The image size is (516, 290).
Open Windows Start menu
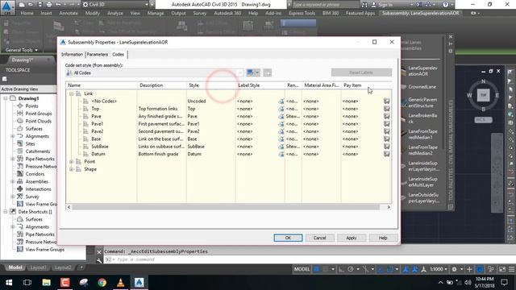pyautogui.click(x=9, y=283)
